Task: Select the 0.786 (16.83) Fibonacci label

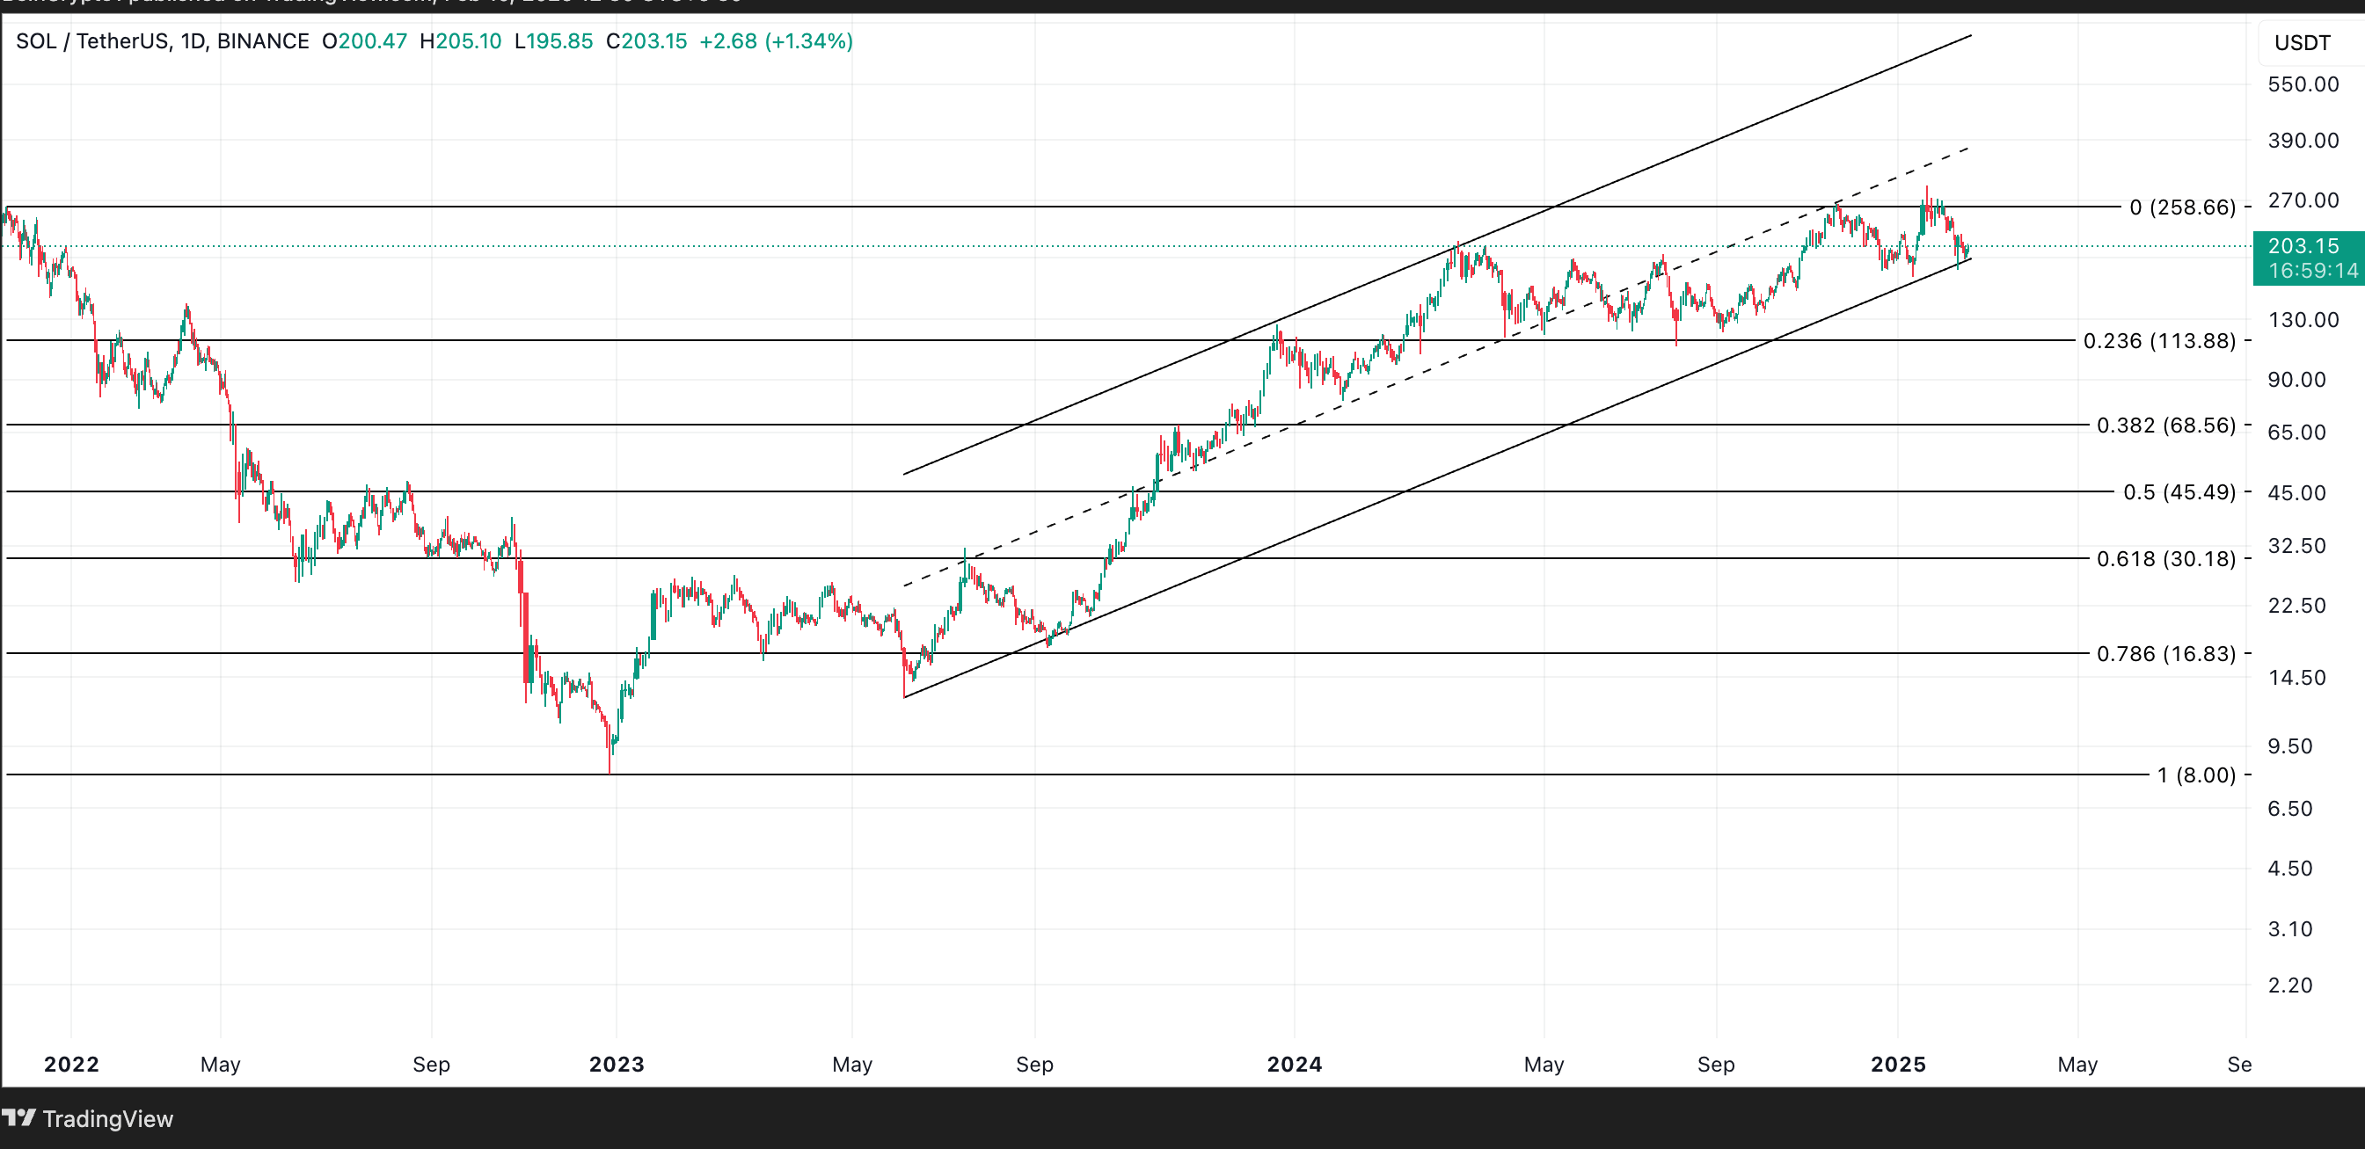Action: [x=2165, y=654]
